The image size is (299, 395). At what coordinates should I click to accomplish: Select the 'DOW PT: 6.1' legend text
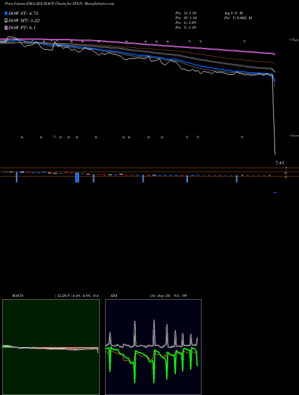22,28
